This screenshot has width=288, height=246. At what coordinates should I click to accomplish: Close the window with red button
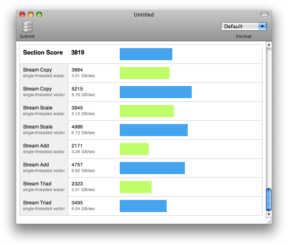click(22, 15)
